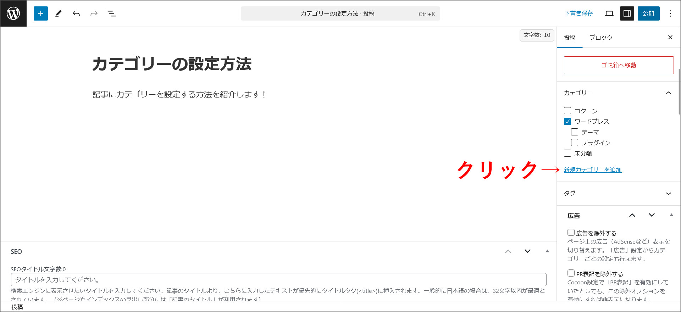Viewport: 681px width, 312px height.
Task: Click 下書き保存 to save draft
Action: pos(578,13)
